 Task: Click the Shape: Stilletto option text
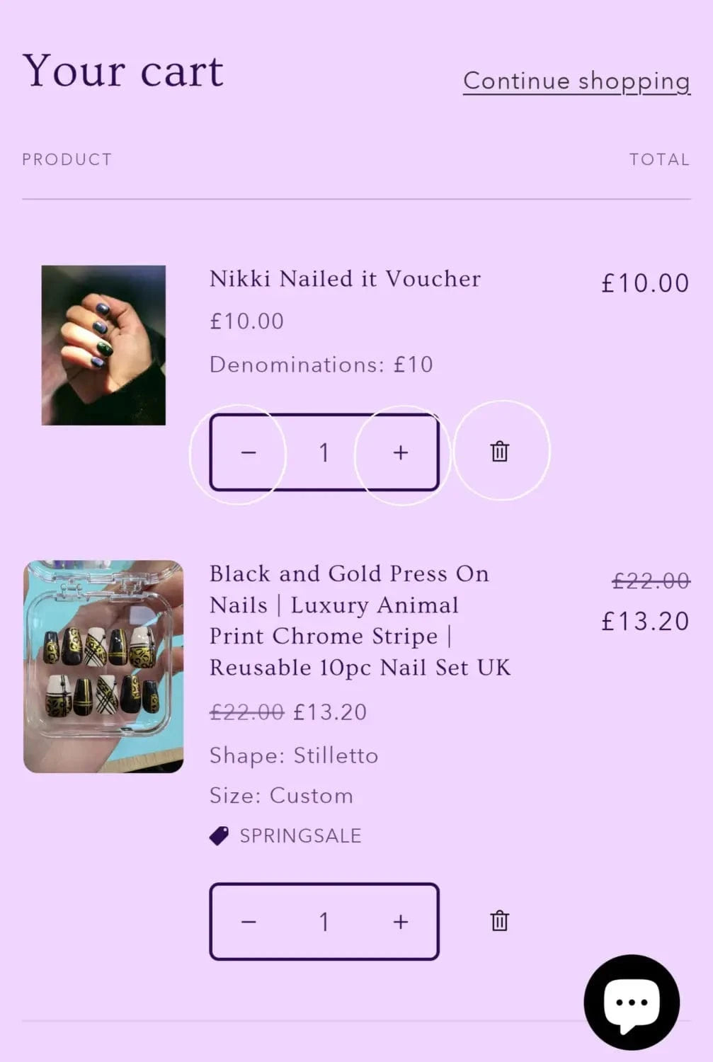pos(293,755)
